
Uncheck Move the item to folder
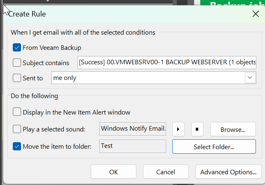[x=17, y=146]
